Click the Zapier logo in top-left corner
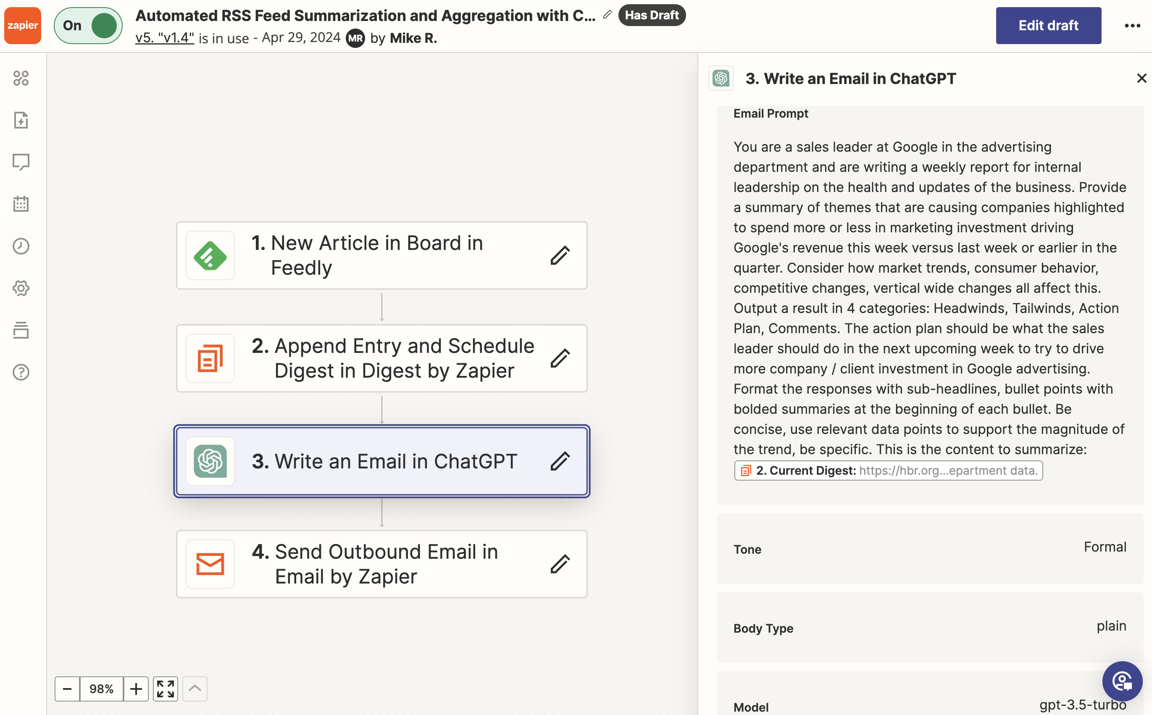 pos(22,25)
